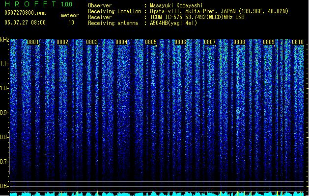Click the observer name Masayuki Kobayashi
Image resolution: width=309 pixels, height=196 pixels.
[x=176, y=5]
